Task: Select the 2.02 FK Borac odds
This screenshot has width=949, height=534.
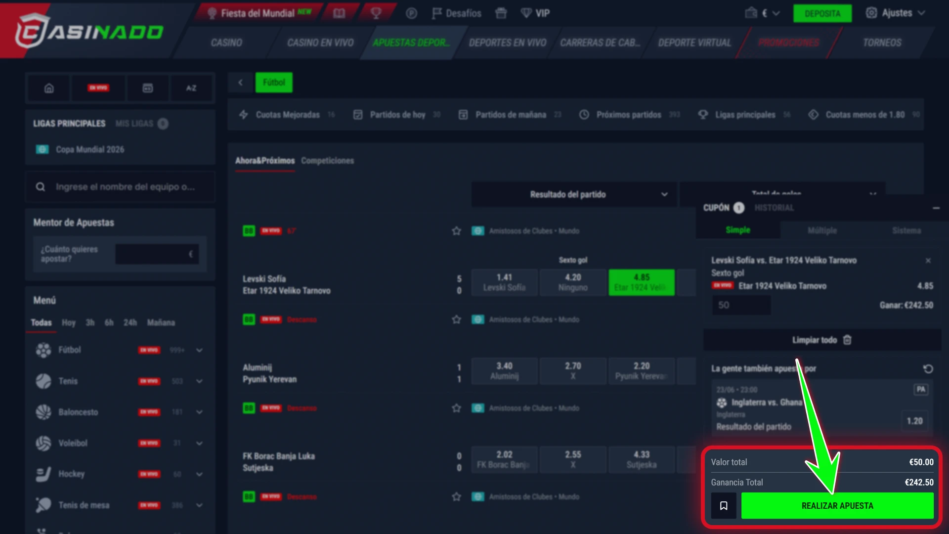Action: (504, 459)
